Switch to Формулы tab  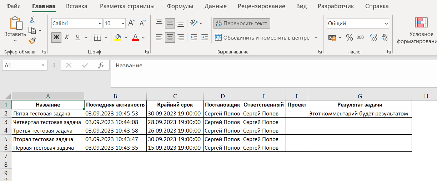coord(180,6)
